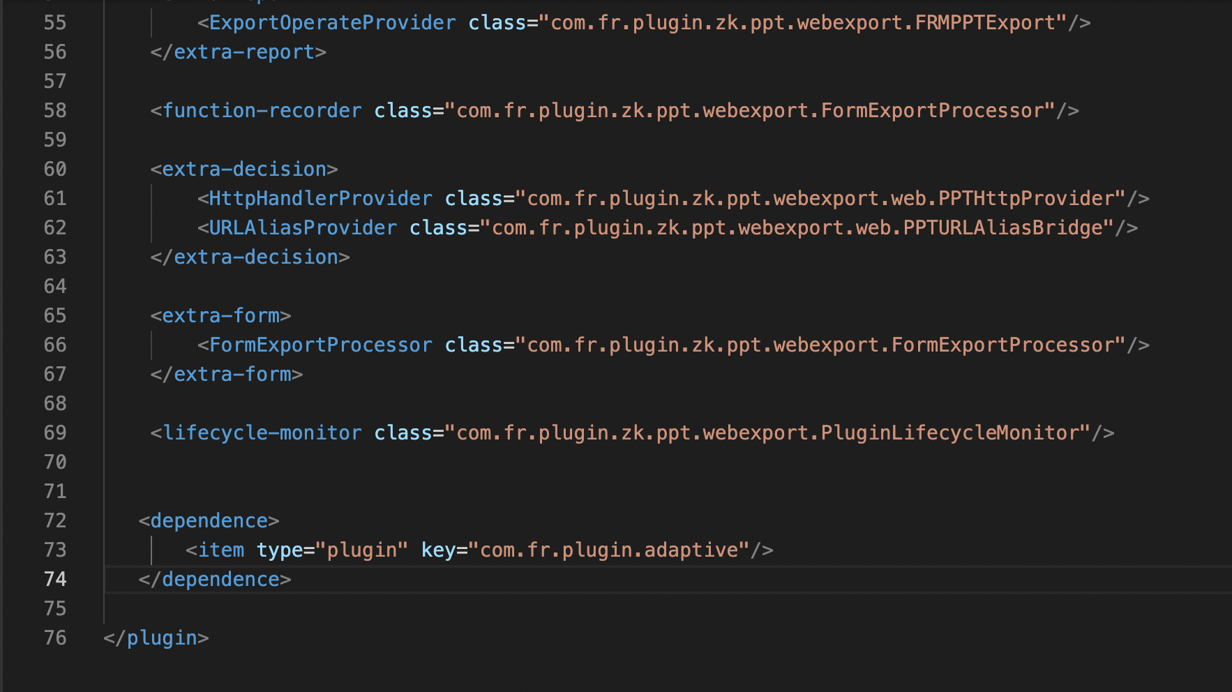Screen dimensions: 1232x692
Task: Click the URLAliasProvider tag name
Action: [x=303, y=227]
